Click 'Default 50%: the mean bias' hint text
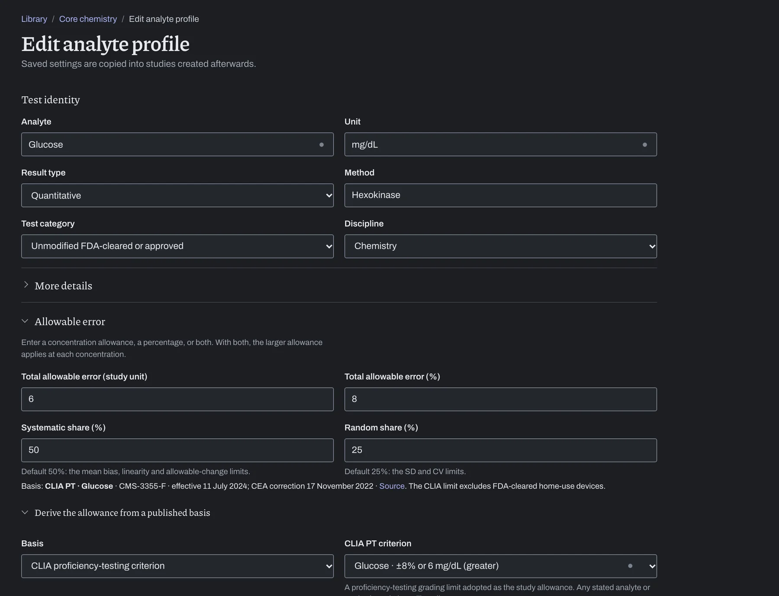Image resolution: width=779 pixels, height=596 pixels. pos(135,471)
